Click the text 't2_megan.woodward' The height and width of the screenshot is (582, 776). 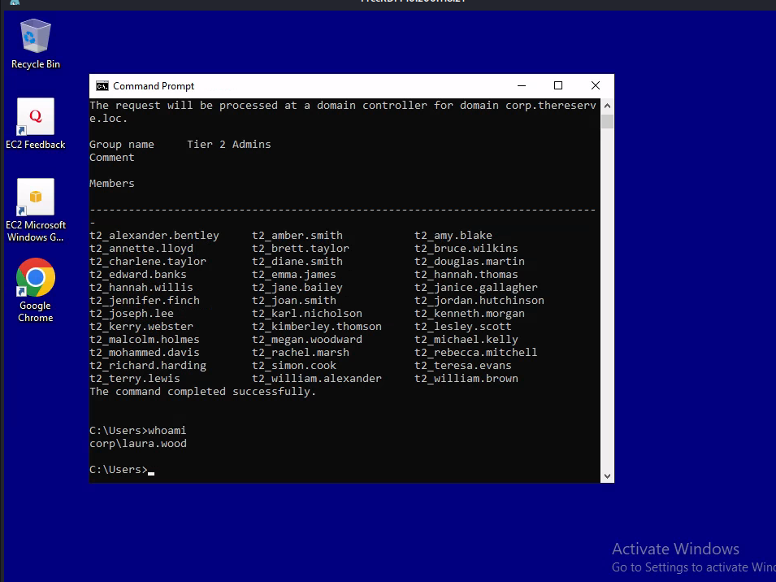click(x=307, y=340)
